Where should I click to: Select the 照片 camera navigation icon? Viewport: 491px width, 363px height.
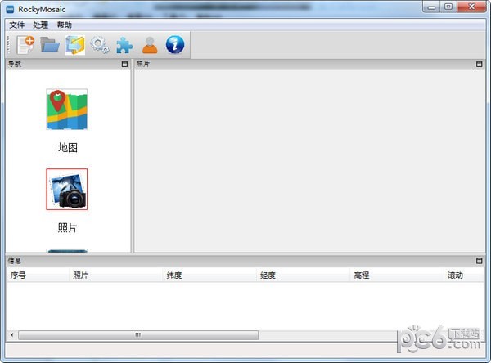(67, 190)
